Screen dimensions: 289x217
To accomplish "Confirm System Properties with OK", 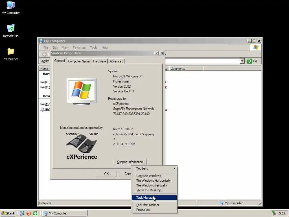I will coord(106,174).
